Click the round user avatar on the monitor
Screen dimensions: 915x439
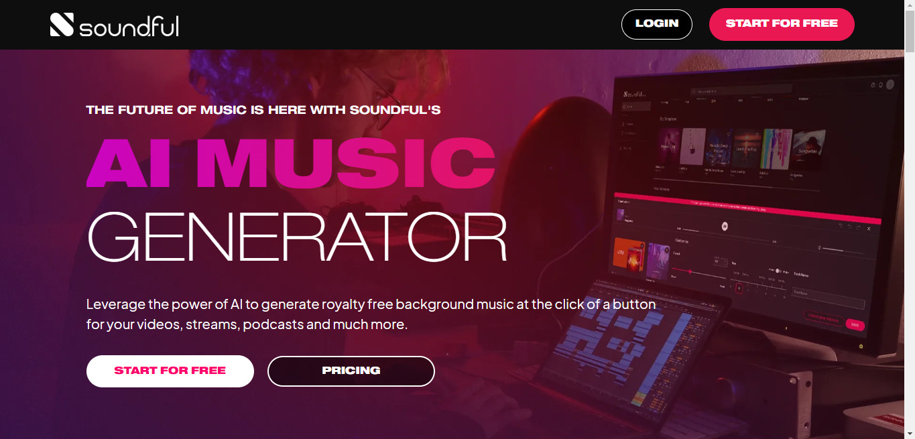pos(890,84)
